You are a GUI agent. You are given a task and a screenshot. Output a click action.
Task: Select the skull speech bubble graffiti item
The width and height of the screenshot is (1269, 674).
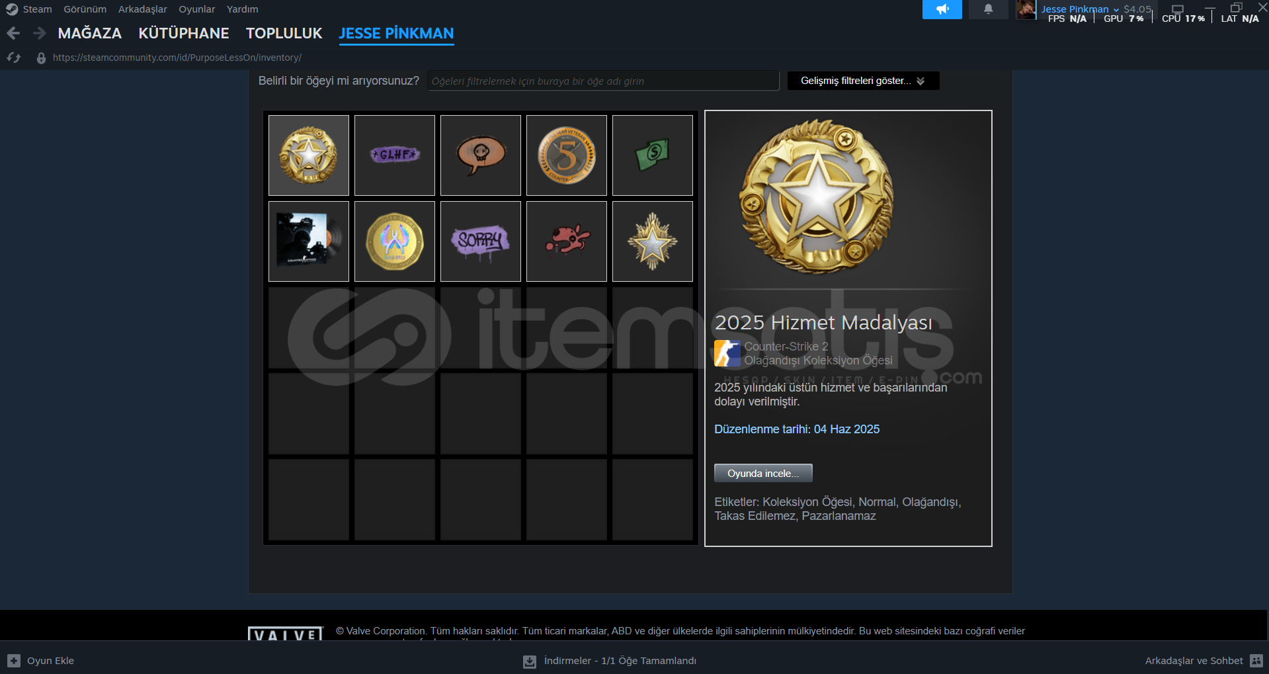[x=481, y=155]
